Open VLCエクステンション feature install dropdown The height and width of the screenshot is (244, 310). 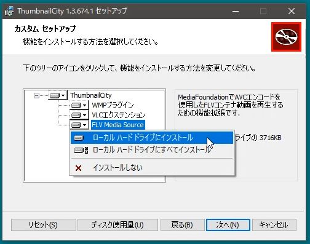pyautogui.click(x=79, y=115)
